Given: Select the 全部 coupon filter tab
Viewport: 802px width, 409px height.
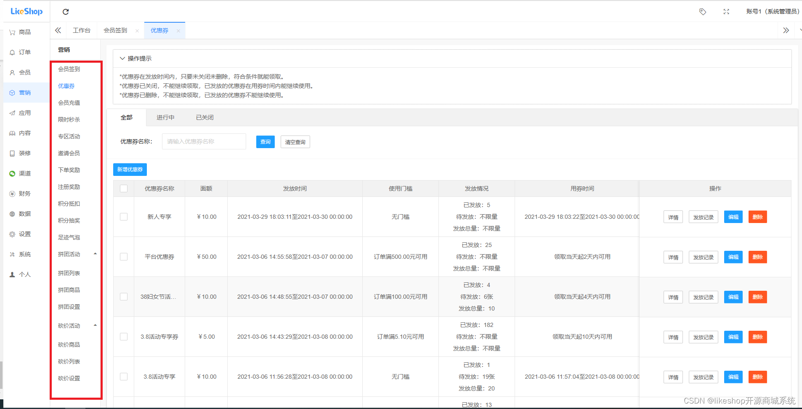Looking at the screenshot, I should coord(127,117).
